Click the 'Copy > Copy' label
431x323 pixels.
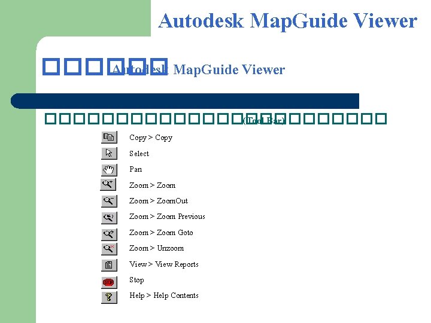pos(151,138)
